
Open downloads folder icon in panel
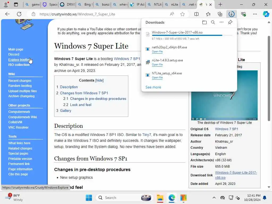tap(204, 22)
